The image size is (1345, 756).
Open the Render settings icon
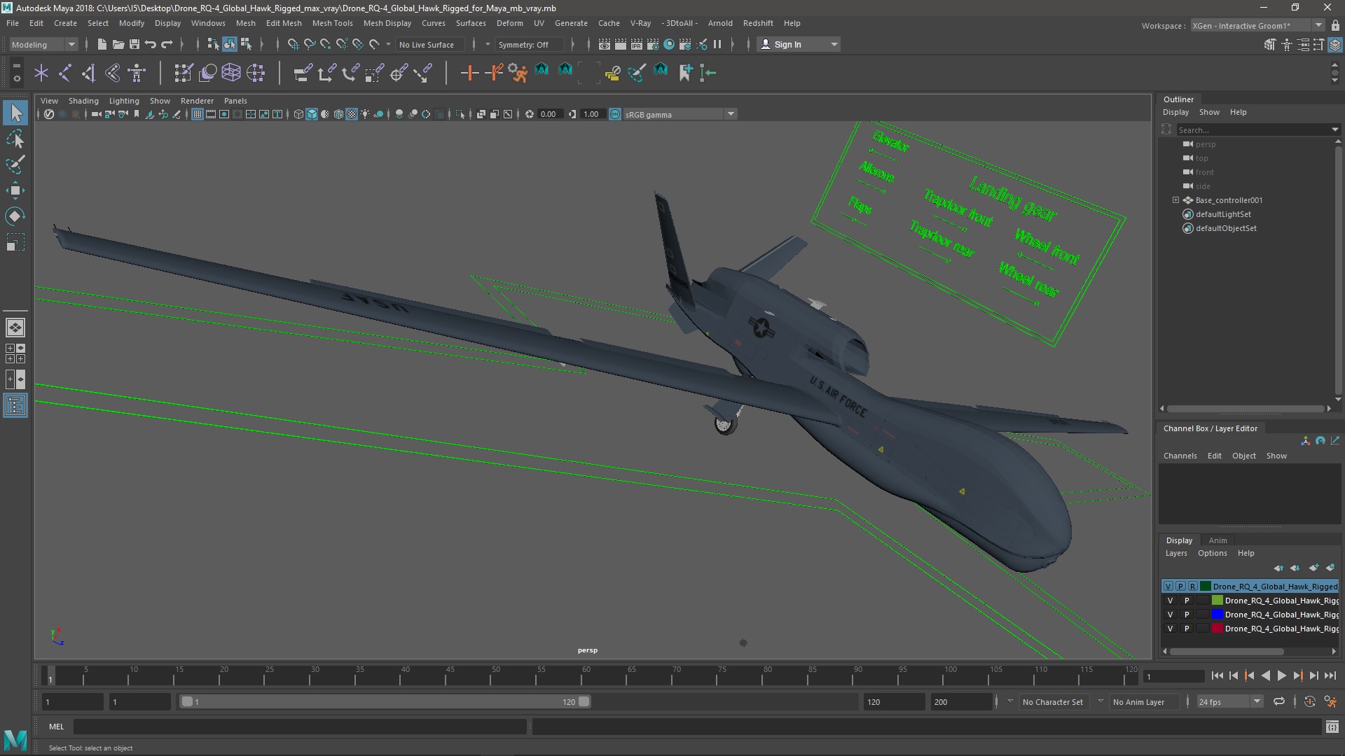point(653,44)
